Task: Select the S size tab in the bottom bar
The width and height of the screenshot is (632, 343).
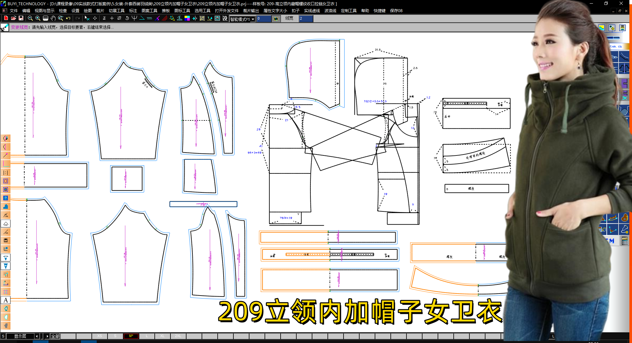Action: (115, 336)
